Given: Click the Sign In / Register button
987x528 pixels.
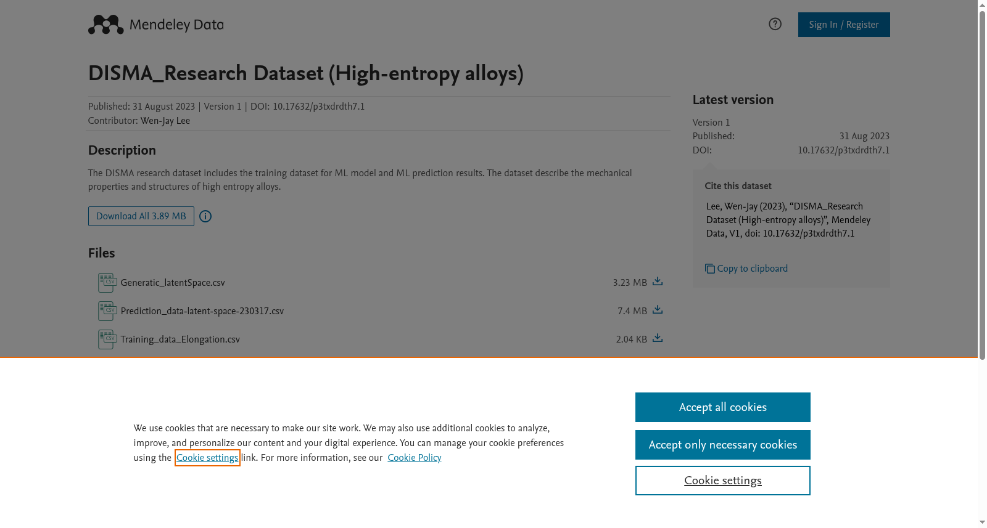Looking at the screenshot, I should click(x=844, y=25).
